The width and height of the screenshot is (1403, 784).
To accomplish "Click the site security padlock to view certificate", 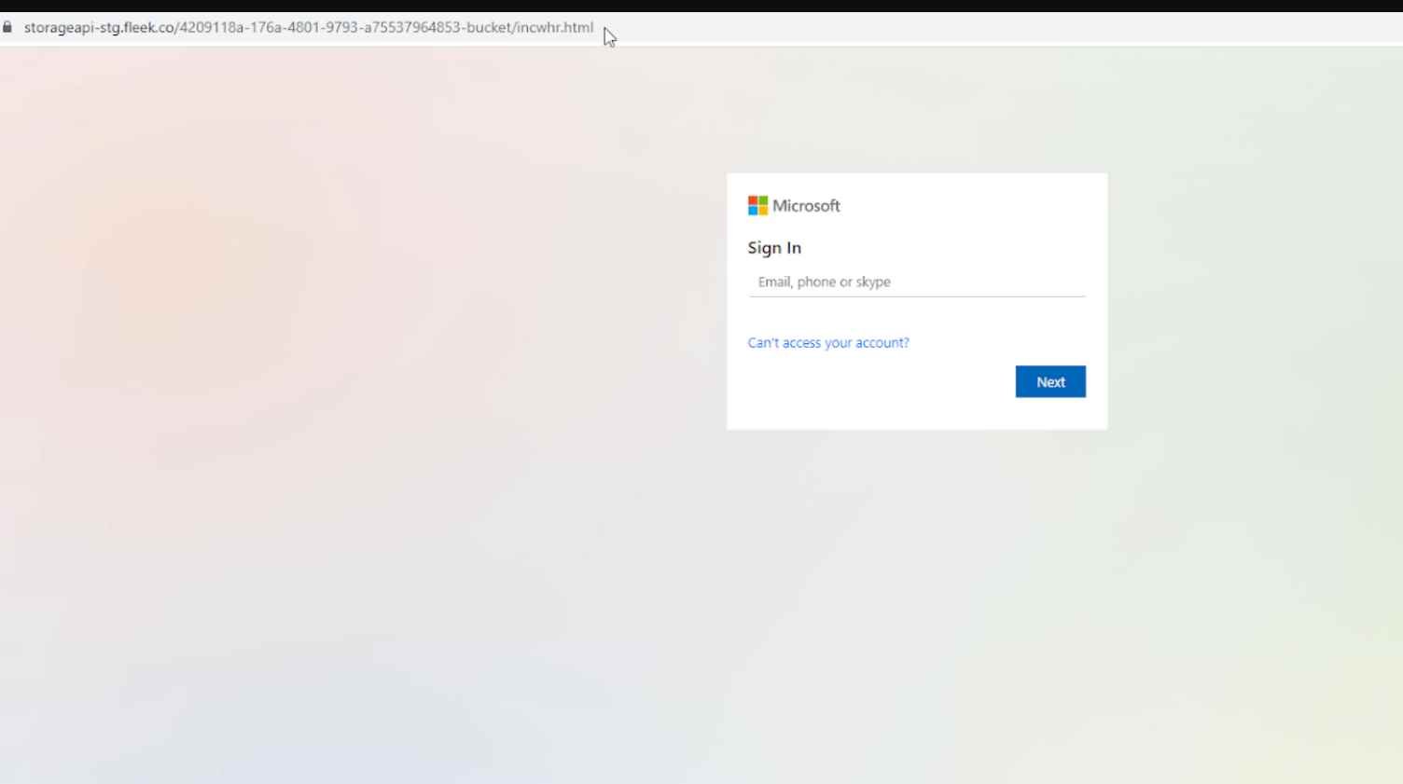I will [x=7, y=27].
